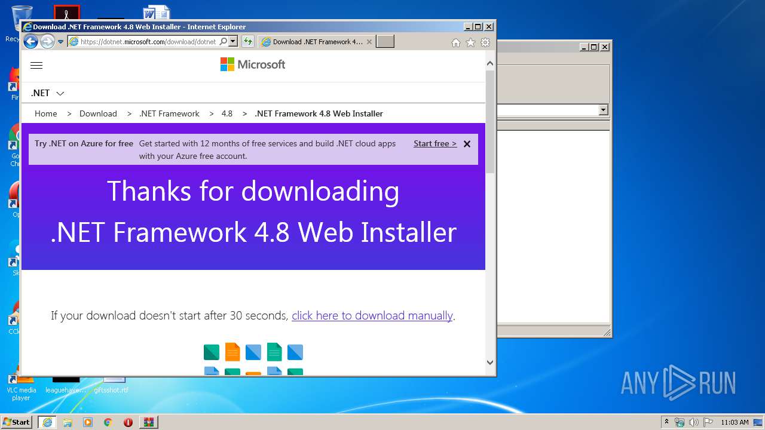
Task: Dismiss the Azure free banner
Action: [x=467, y=144]
